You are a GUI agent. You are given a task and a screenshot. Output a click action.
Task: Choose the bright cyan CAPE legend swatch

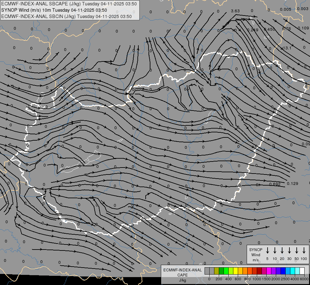[293, 271]
